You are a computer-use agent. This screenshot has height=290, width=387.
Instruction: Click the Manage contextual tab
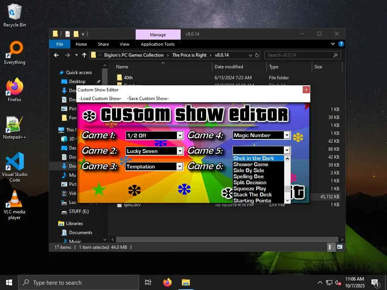coord(158,35)
